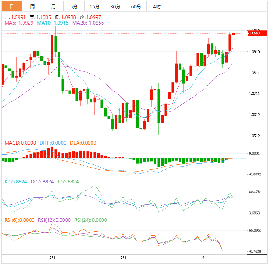Click the 3月 date marker on time axis

(x=123, y=258)
